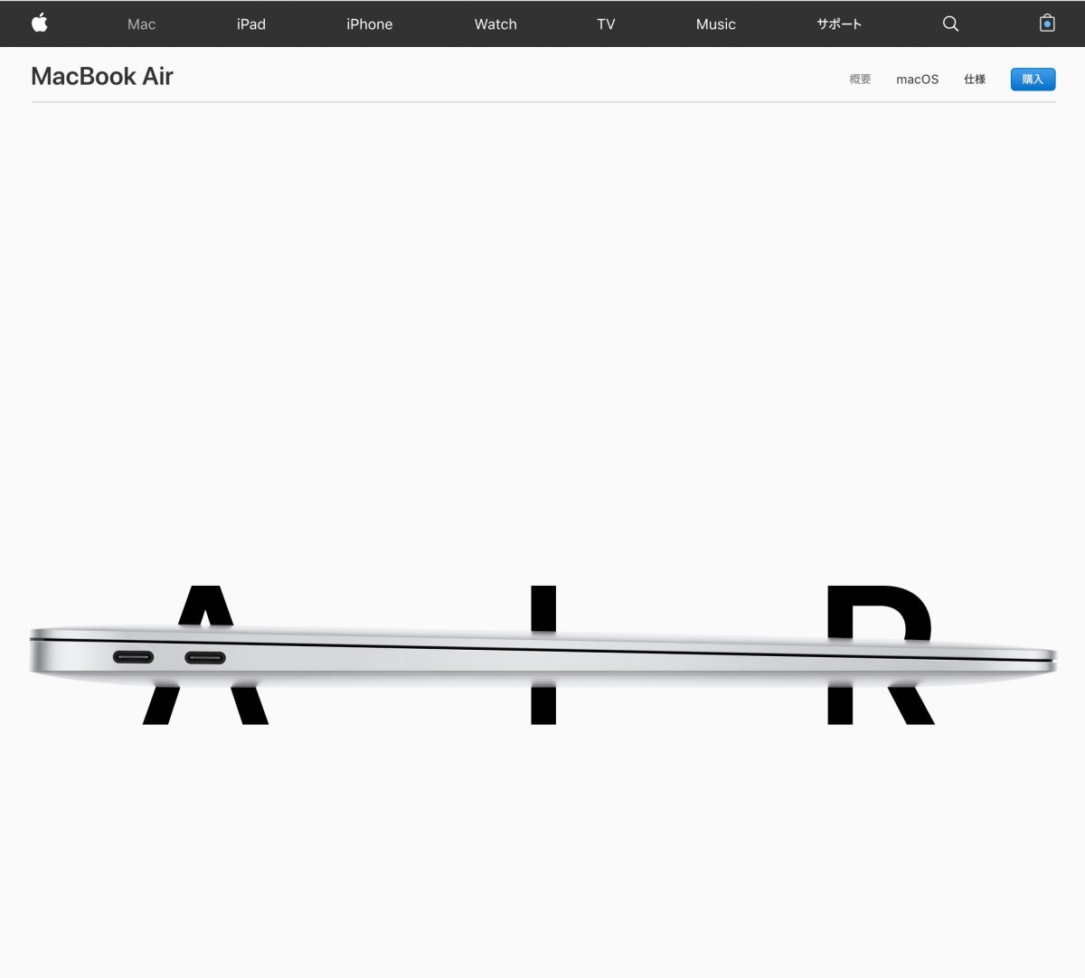Open the macOS sub-navigation link

(x=917, y=80)
